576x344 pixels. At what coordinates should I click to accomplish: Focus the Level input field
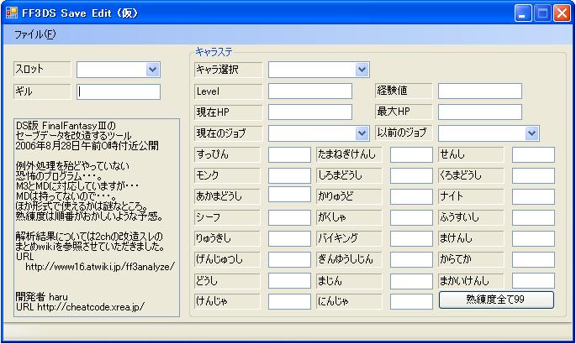[310, 91]
